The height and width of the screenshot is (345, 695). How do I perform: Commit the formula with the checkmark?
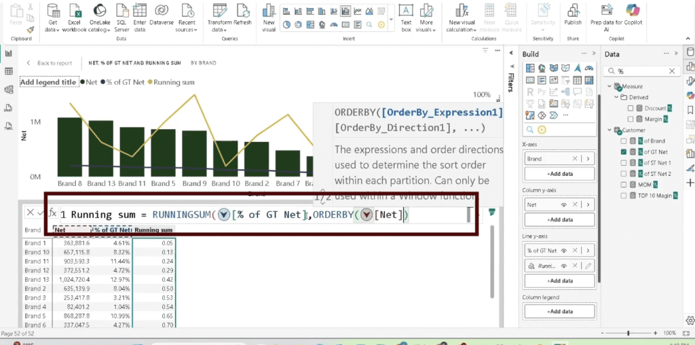[41, 213]
